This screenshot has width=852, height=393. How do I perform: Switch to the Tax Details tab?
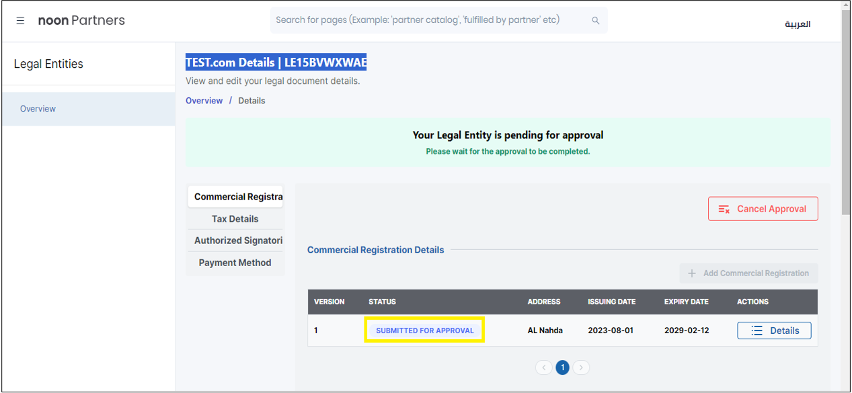[235, 219]
